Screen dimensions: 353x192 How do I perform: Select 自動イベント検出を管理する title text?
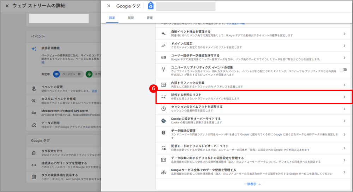[191, 32]
